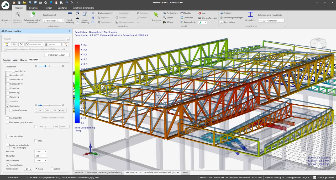336x180 pixels.
Task: Enable Dwarskracht Vy checkbox
Action: pyautogui.click(x=8, y=80)
